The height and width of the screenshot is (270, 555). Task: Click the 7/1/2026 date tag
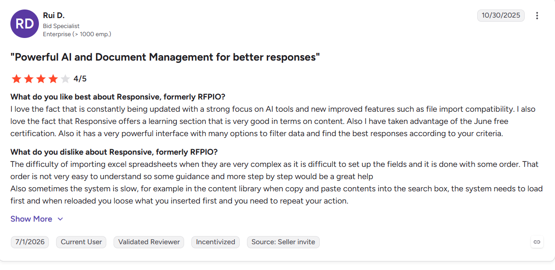click(30, 242)
